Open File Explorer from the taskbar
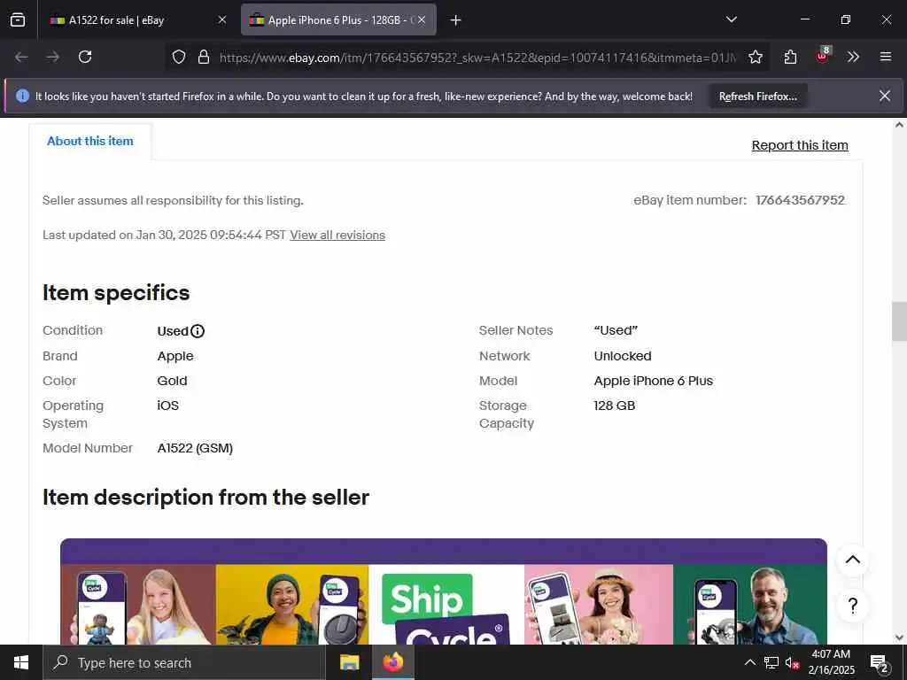 pyautogui.click(x=349, y=662)
